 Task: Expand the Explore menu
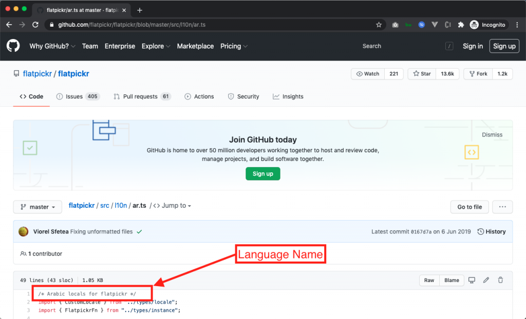coord(156,46)
